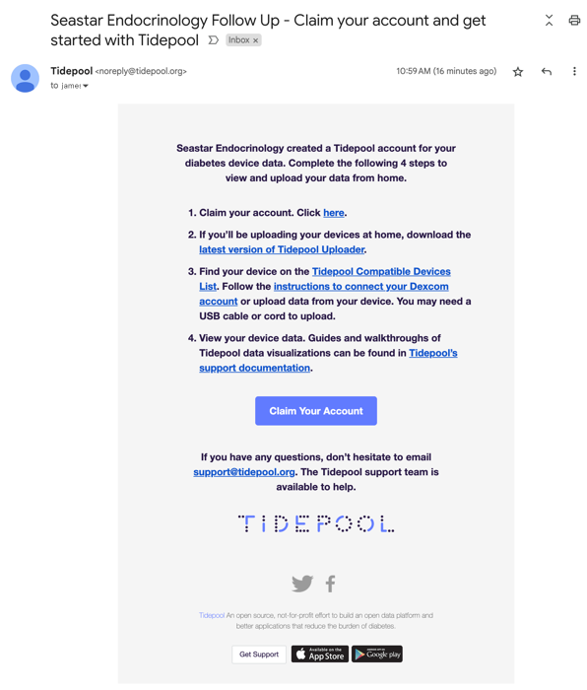Image resolution: width=587 pixels, height=690 pixels.
Task: Open the more options three-dot menu
Action: click(x=574, y=71)
